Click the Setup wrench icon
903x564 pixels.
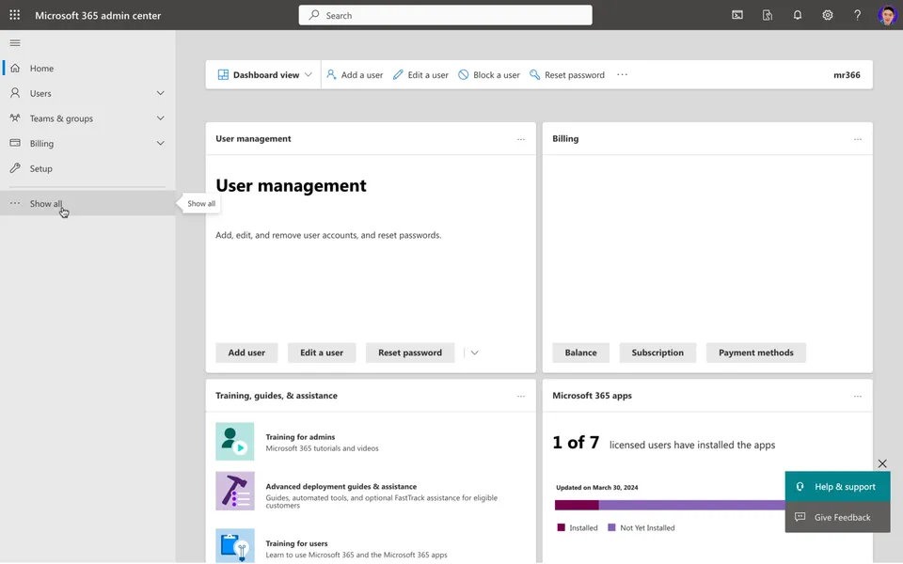(15, 168)
